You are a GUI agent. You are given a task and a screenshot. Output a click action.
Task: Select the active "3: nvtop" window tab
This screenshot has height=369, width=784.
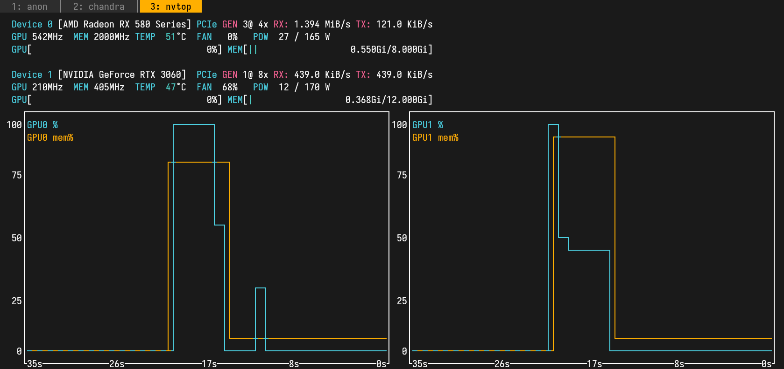pyautogui.click(x=170, y=7)
